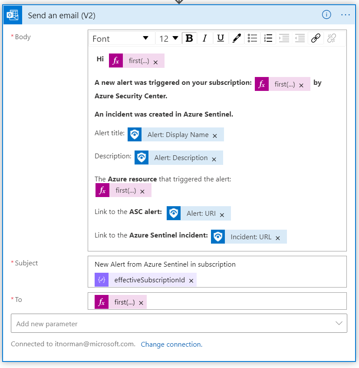Click the fx icon in the To field
Viewport: 359px width, 368px height.
click(x=102, y=302)
